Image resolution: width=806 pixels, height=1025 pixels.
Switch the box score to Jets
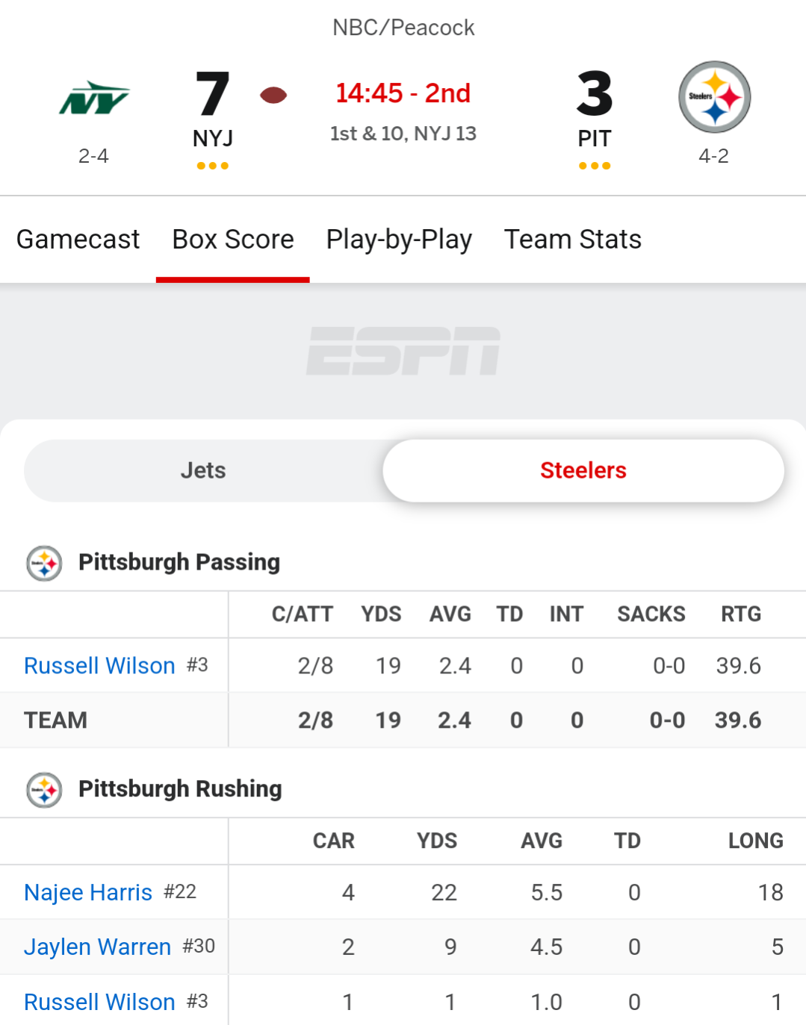pos(203,470)
